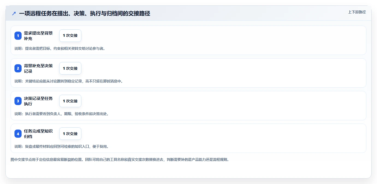Viewport: 377px width, 184px height.
Task: Click the footer text 图中交接节点用于定位信息最容易断裂的位置
Action: pyautogui.click(x=46, y=160)
